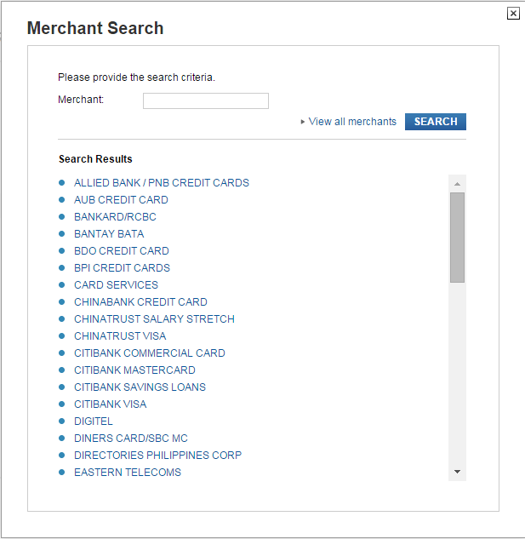Choose BPI CREDIT CARDS merchant
Image resolution: width=525 pixels, height=539 pixels.
click(122, 267)
